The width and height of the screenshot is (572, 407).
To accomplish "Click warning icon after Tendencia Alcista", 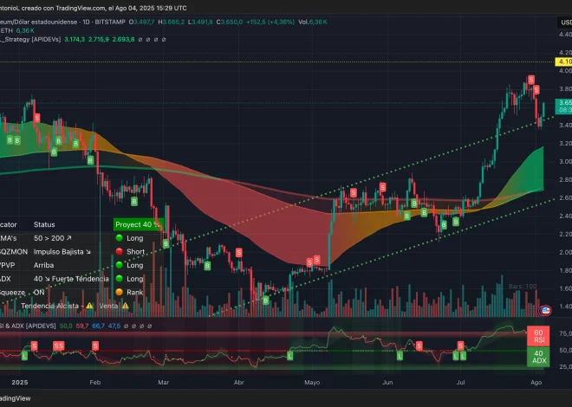I will pos(89,306).
